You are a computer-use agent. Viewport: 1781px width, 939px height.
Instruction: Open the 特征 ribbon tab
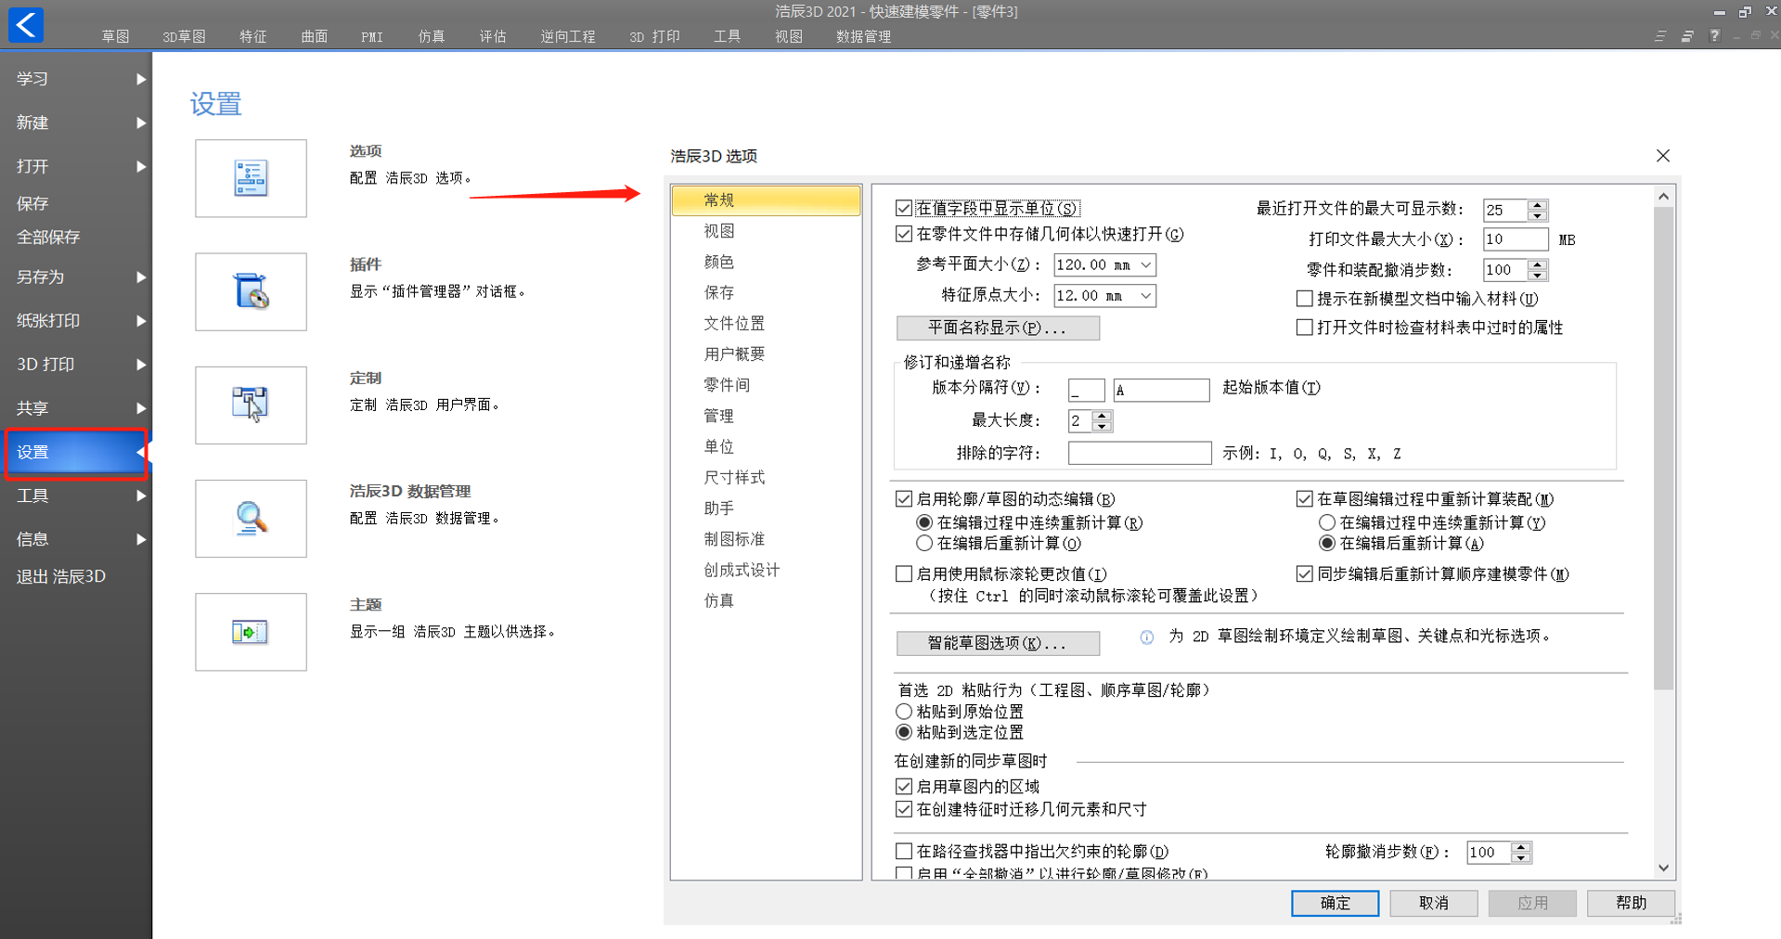click(x=252, y=36)
